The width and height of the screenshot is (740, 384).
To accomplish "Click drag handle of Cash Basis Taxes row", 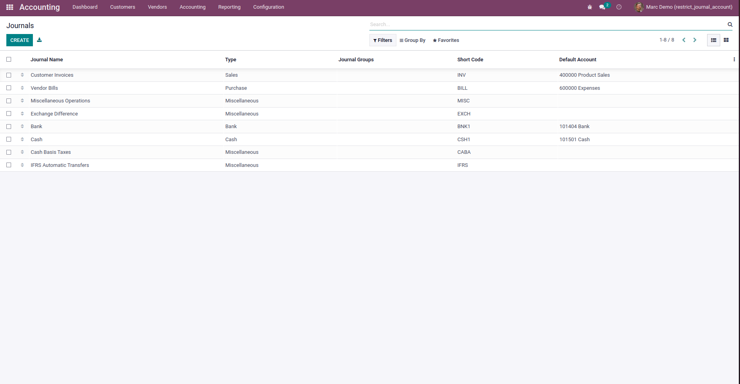I will click(x=22, y=152).
